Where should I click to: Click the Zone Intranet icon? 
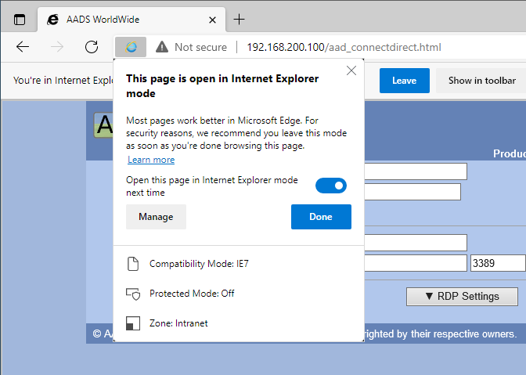tap(133, 323)
